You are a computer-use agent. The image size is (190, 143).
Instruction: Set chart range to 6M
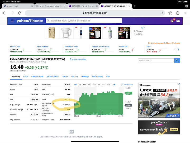tap(89, 84)
